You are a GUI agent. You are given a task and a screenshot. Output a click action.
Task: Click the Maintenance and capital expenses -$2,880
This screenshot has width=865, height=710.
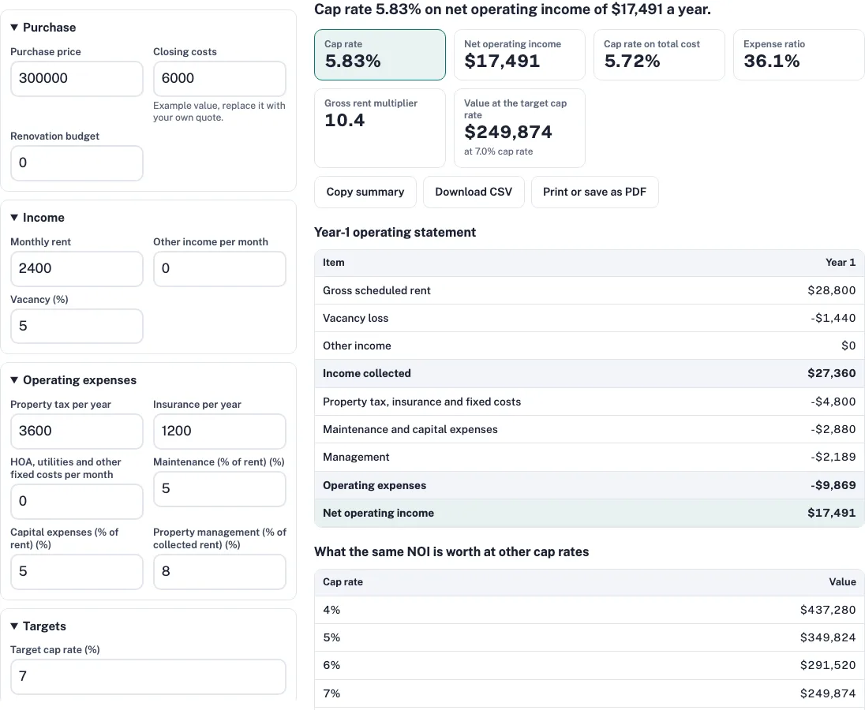[x=833, y=429]
